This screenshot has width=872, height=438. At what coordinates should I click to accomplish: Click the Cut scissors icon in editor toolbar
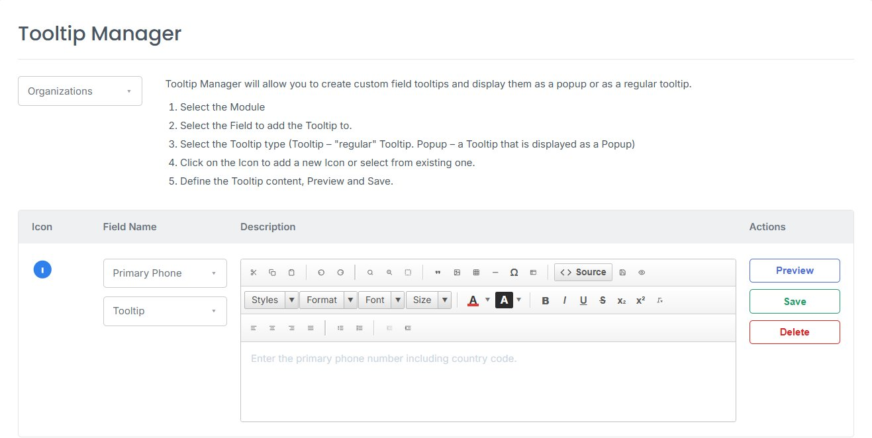pyautogui.click(x=254, y=273)
